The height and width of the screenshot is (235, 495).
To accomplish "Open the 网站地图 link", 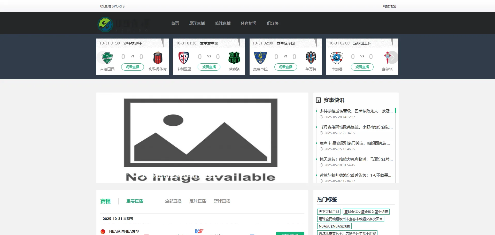I will [389, 6].
